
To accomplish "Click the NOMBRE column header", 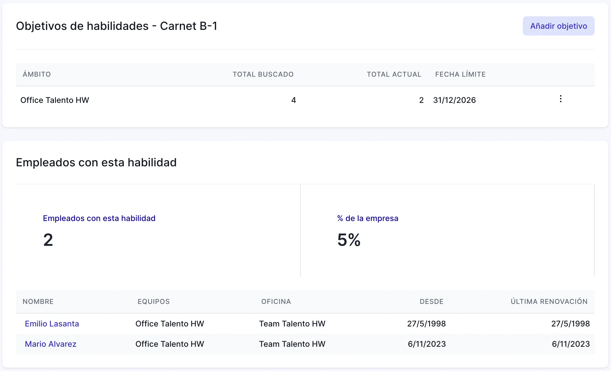I will pyautogui.click(x=38, y=302).
